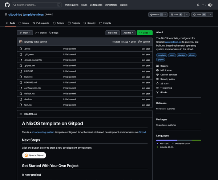This screenshot has height=180, width=218.
Task: Switch to the Insights tab
Action: [x=105, y=23]
